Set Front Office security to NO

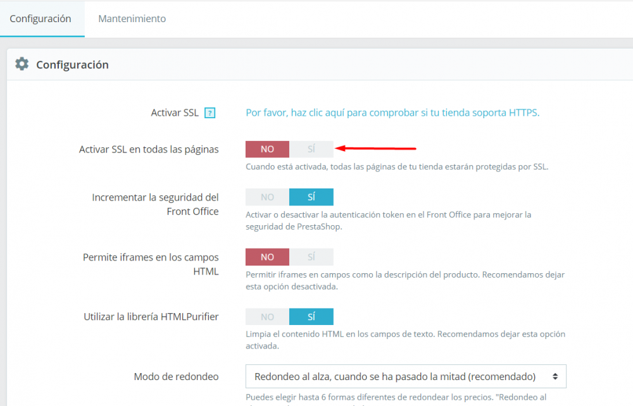pos(267,197)
